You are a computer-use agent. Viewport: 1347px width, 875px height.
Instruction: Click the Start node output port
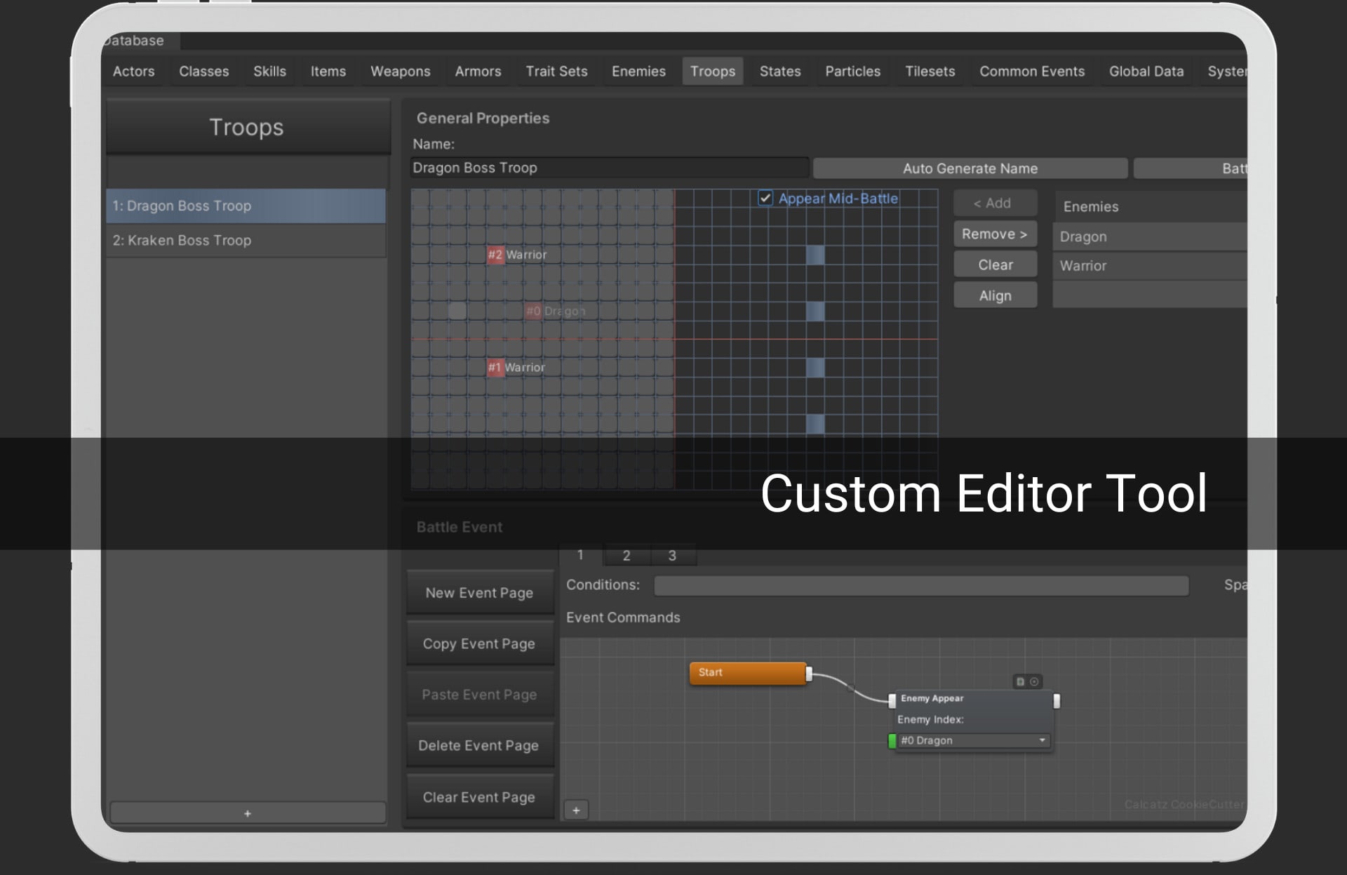coord(809,674)
